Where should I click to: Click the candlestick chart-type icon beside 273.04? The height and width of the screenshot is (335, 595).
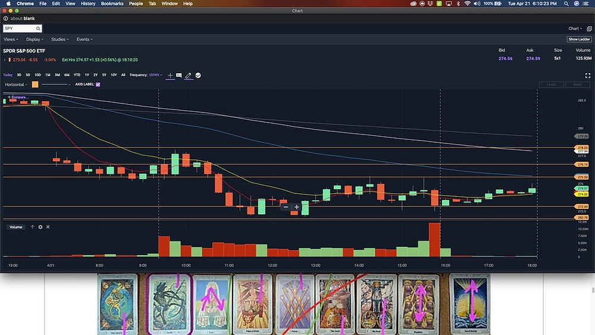click(x=10, y=60)
